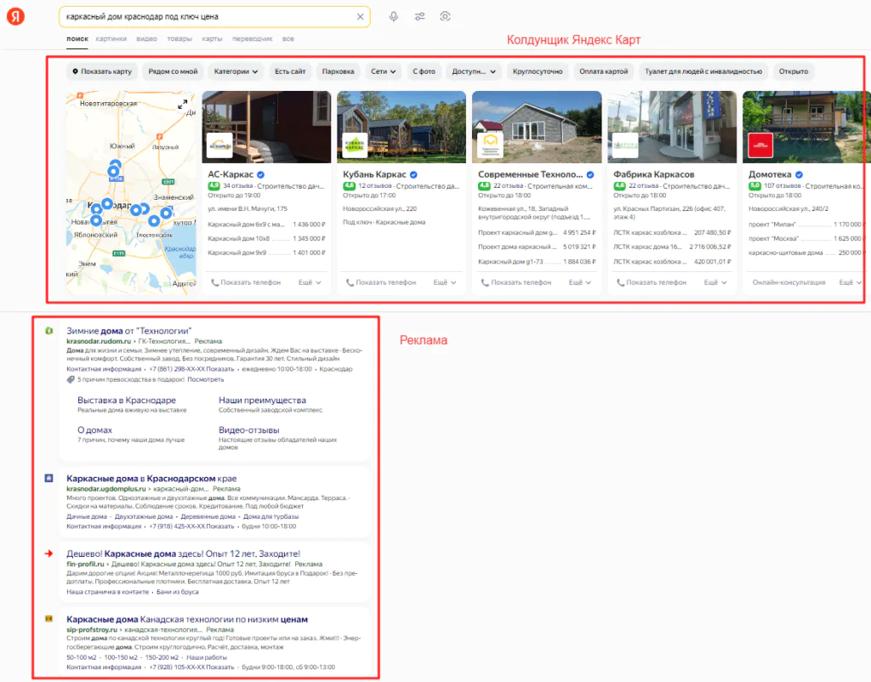Select the поиск tab
871x682 pixels.
point(77,39)
